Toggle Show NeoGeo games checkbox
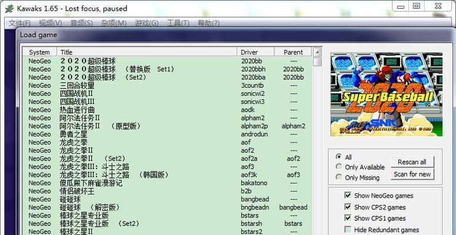 click(x=348, y=195)
